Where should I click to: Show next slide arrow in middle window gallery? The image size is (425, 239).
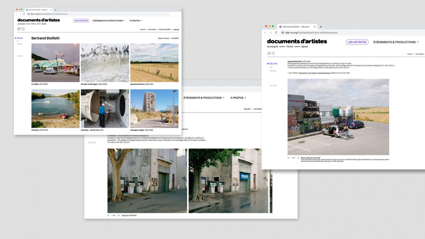[118, 215]
